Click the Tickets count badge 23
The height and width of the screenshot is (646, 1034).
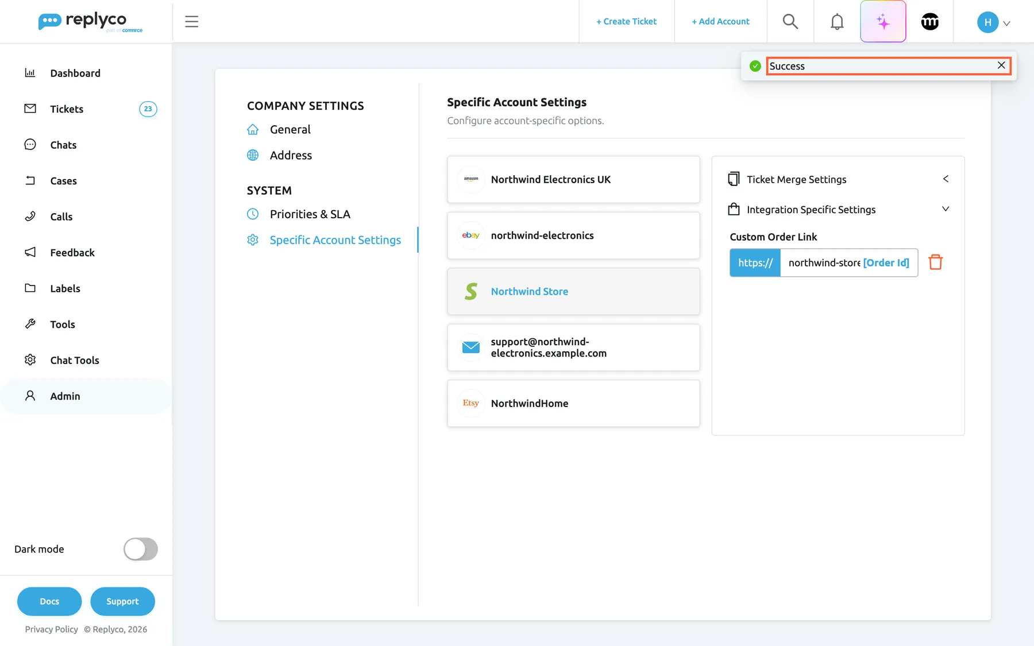148,109
